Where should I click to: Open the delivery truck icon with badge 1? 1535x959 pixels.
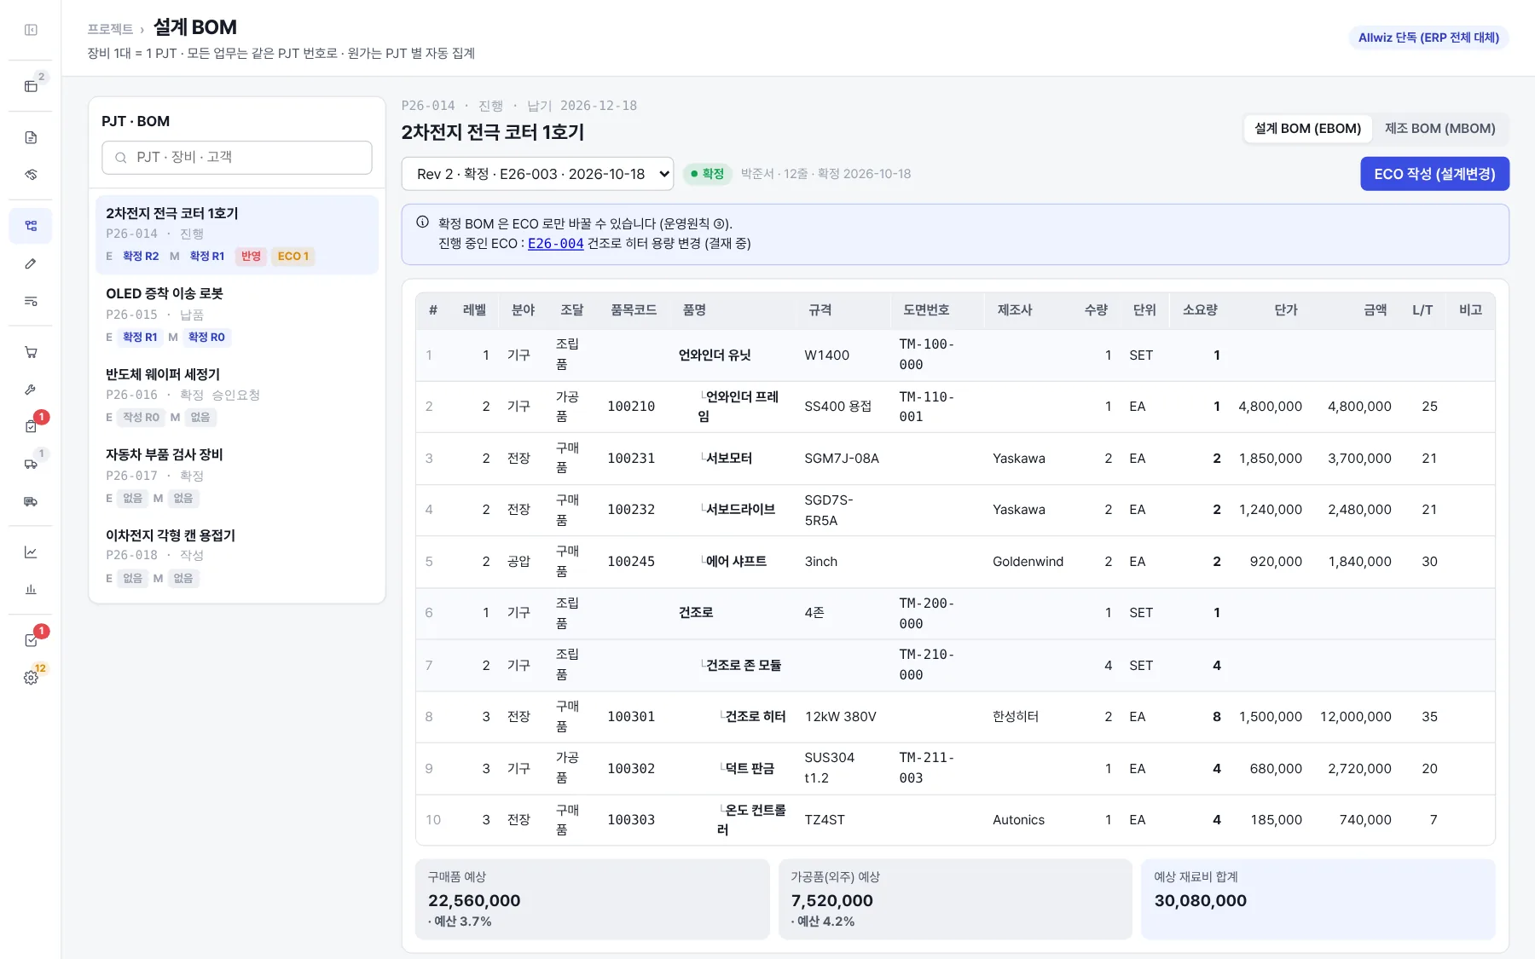point(31,464)
